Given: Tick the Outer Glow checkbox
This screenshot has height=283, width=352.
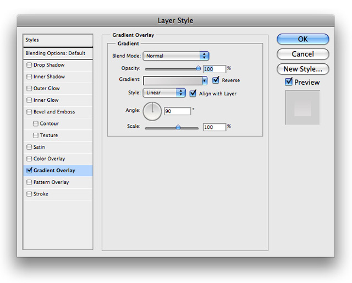Looking at the screenshot, I should pos(29,88).
